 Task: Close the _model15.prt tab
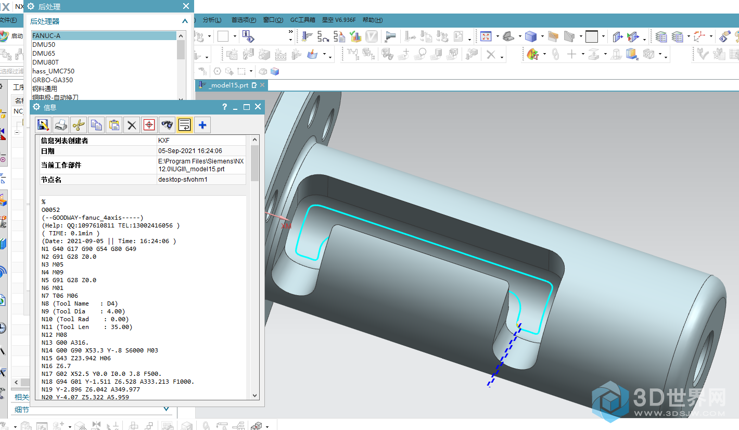click(262, 85)
